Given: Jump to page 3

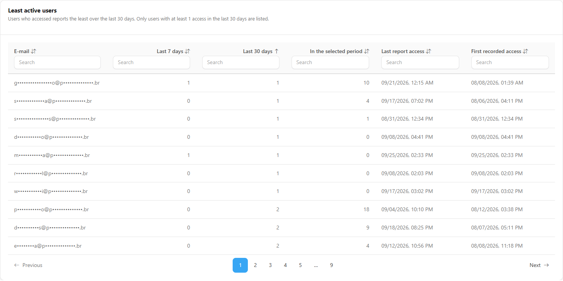Looking at the screenshot, I should pos(270,265).
